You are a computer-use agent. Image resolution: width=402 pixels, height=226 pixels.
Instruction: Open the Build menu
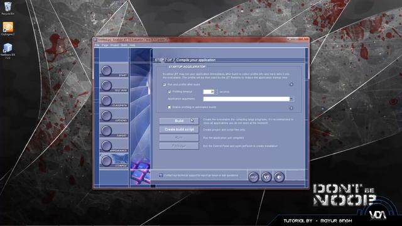[x=124, y=45]
